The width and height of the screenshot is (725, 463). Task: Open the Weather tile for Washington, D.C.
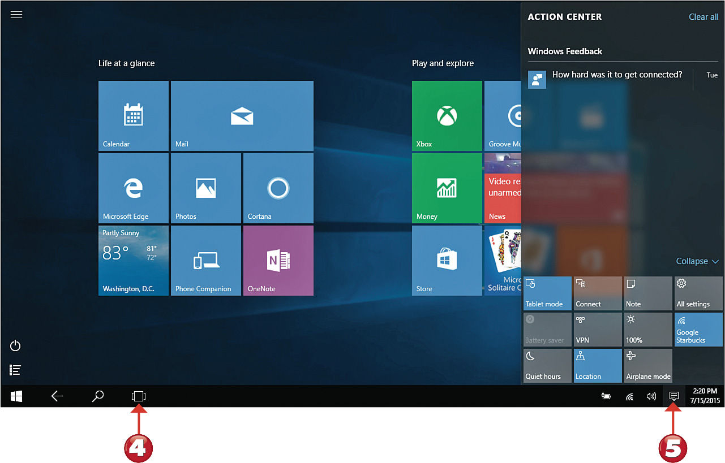[x=134, y=261]
